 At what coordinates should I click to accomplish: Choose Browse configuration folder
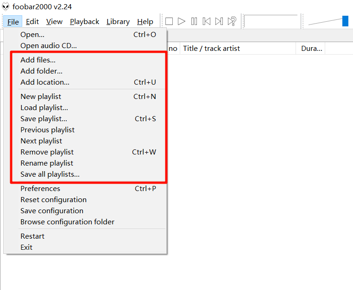[85, 222]
